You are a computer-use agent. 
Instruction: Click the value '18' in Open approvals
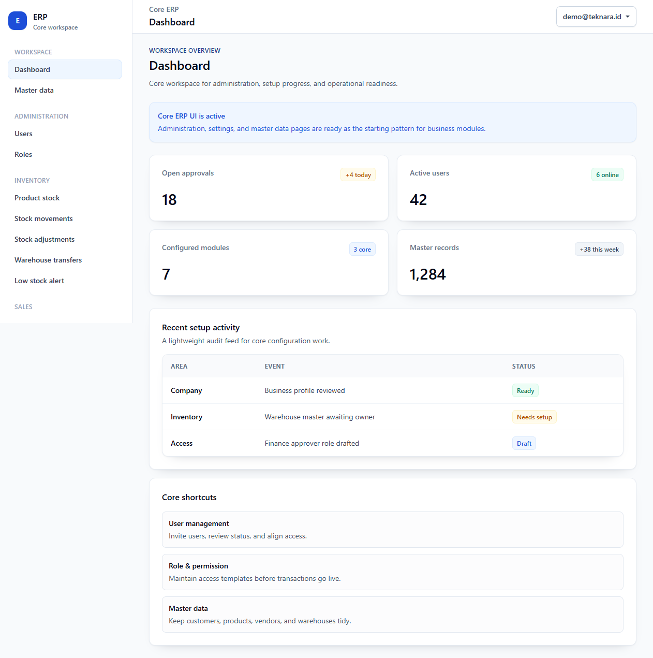(x=169, y=200)
